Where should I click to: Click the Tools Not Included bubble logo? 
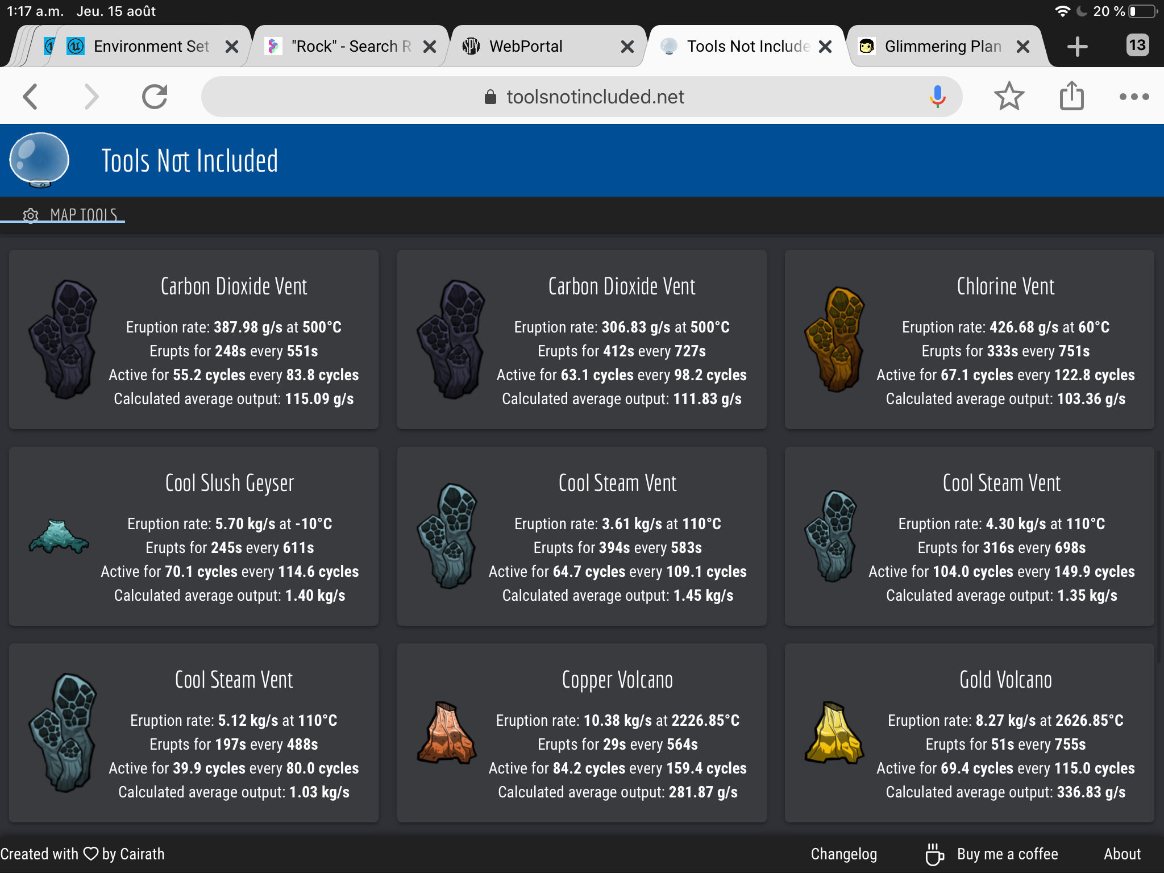click(x=39, y=160)
